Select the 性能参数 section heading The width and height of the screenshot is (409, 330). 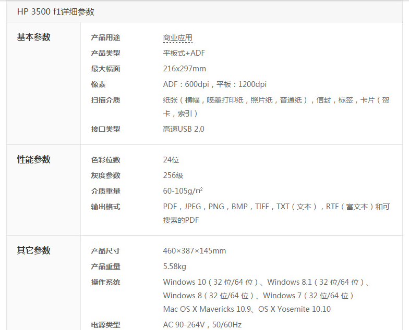pos(33,159)
